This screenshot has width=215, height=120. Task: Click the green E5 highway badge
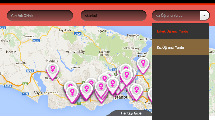click(x=79, y=103)
